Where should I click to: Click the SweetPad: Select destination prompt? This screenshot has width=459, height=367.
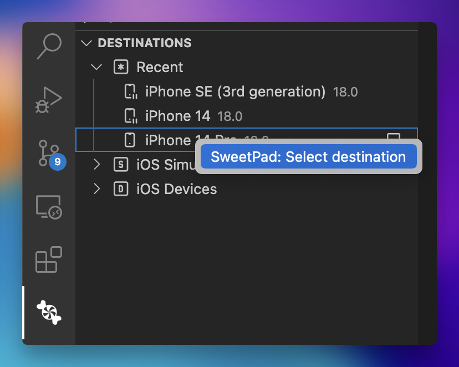tap(308, 157)
